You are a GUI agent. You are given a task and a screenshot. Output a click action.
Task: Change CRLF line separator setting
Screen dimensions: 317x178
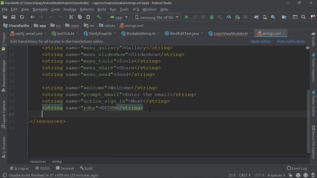(245, 175)
